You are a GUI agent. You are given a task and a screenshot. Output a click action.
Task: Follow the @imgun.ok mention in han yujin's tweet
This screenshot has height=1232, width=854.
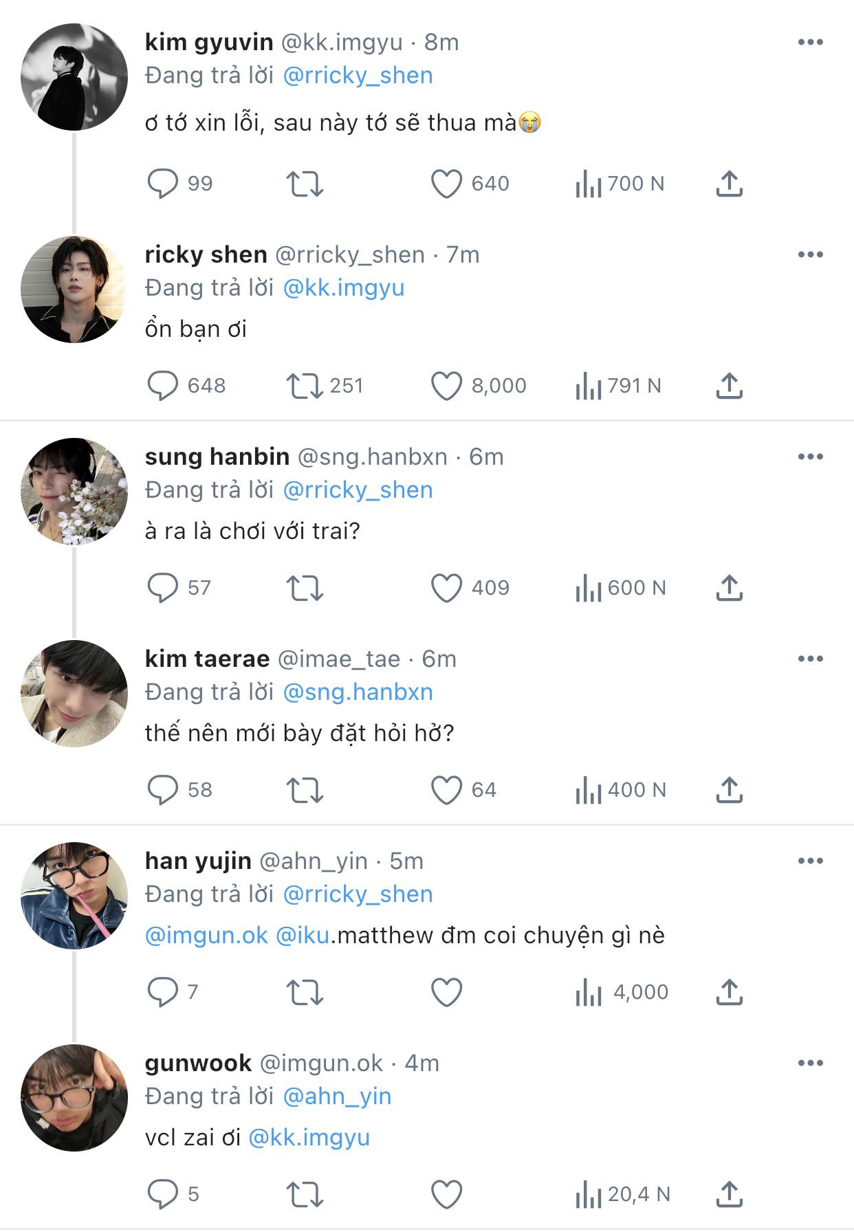[206, 936]
